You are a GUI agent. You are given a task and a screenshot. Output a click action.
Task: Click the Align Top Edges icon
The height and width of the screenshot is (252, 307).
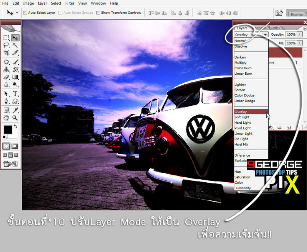151,13
